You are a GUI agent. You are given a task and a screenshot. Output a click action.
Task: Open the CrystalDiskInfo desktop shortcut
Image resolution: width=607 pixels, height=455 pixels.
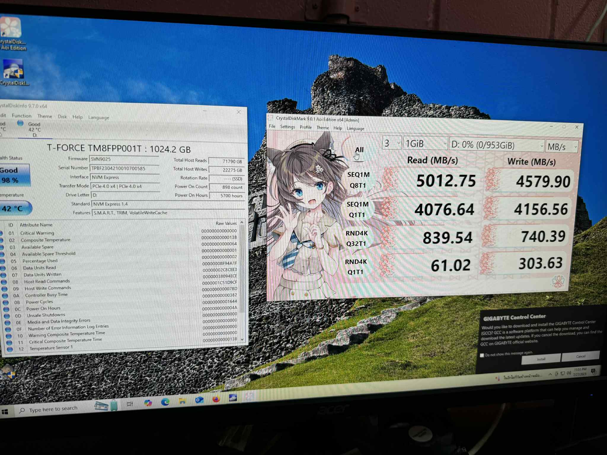[x=13, y=72]
